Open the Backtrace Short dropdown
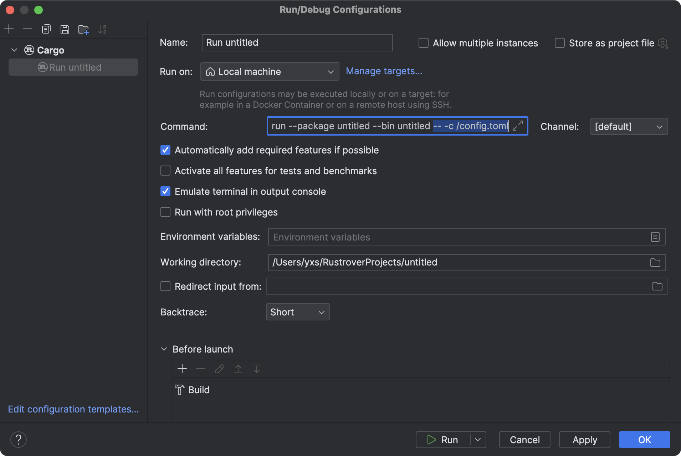The height and width of the screenshot is (456, 681). [298, 312]
